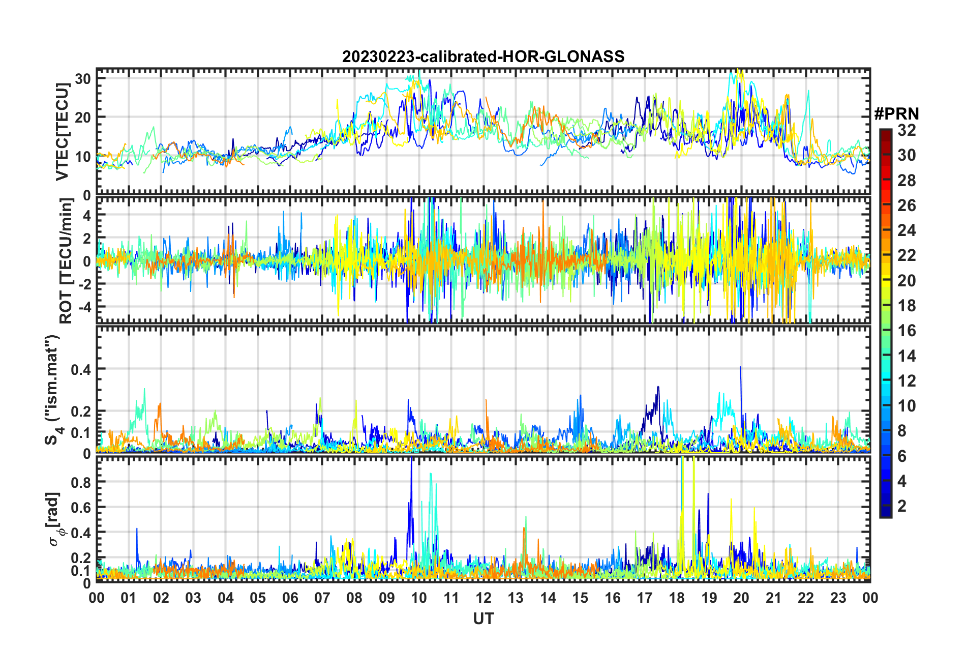Click the "23" hour tick on the UT axis
The width and height of the screenshot is (967, 647).
838,597
